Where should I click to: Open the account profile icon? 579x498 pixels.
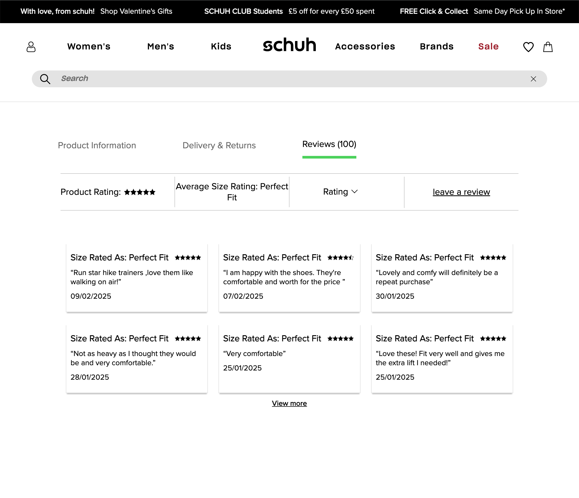pos(31,47)
